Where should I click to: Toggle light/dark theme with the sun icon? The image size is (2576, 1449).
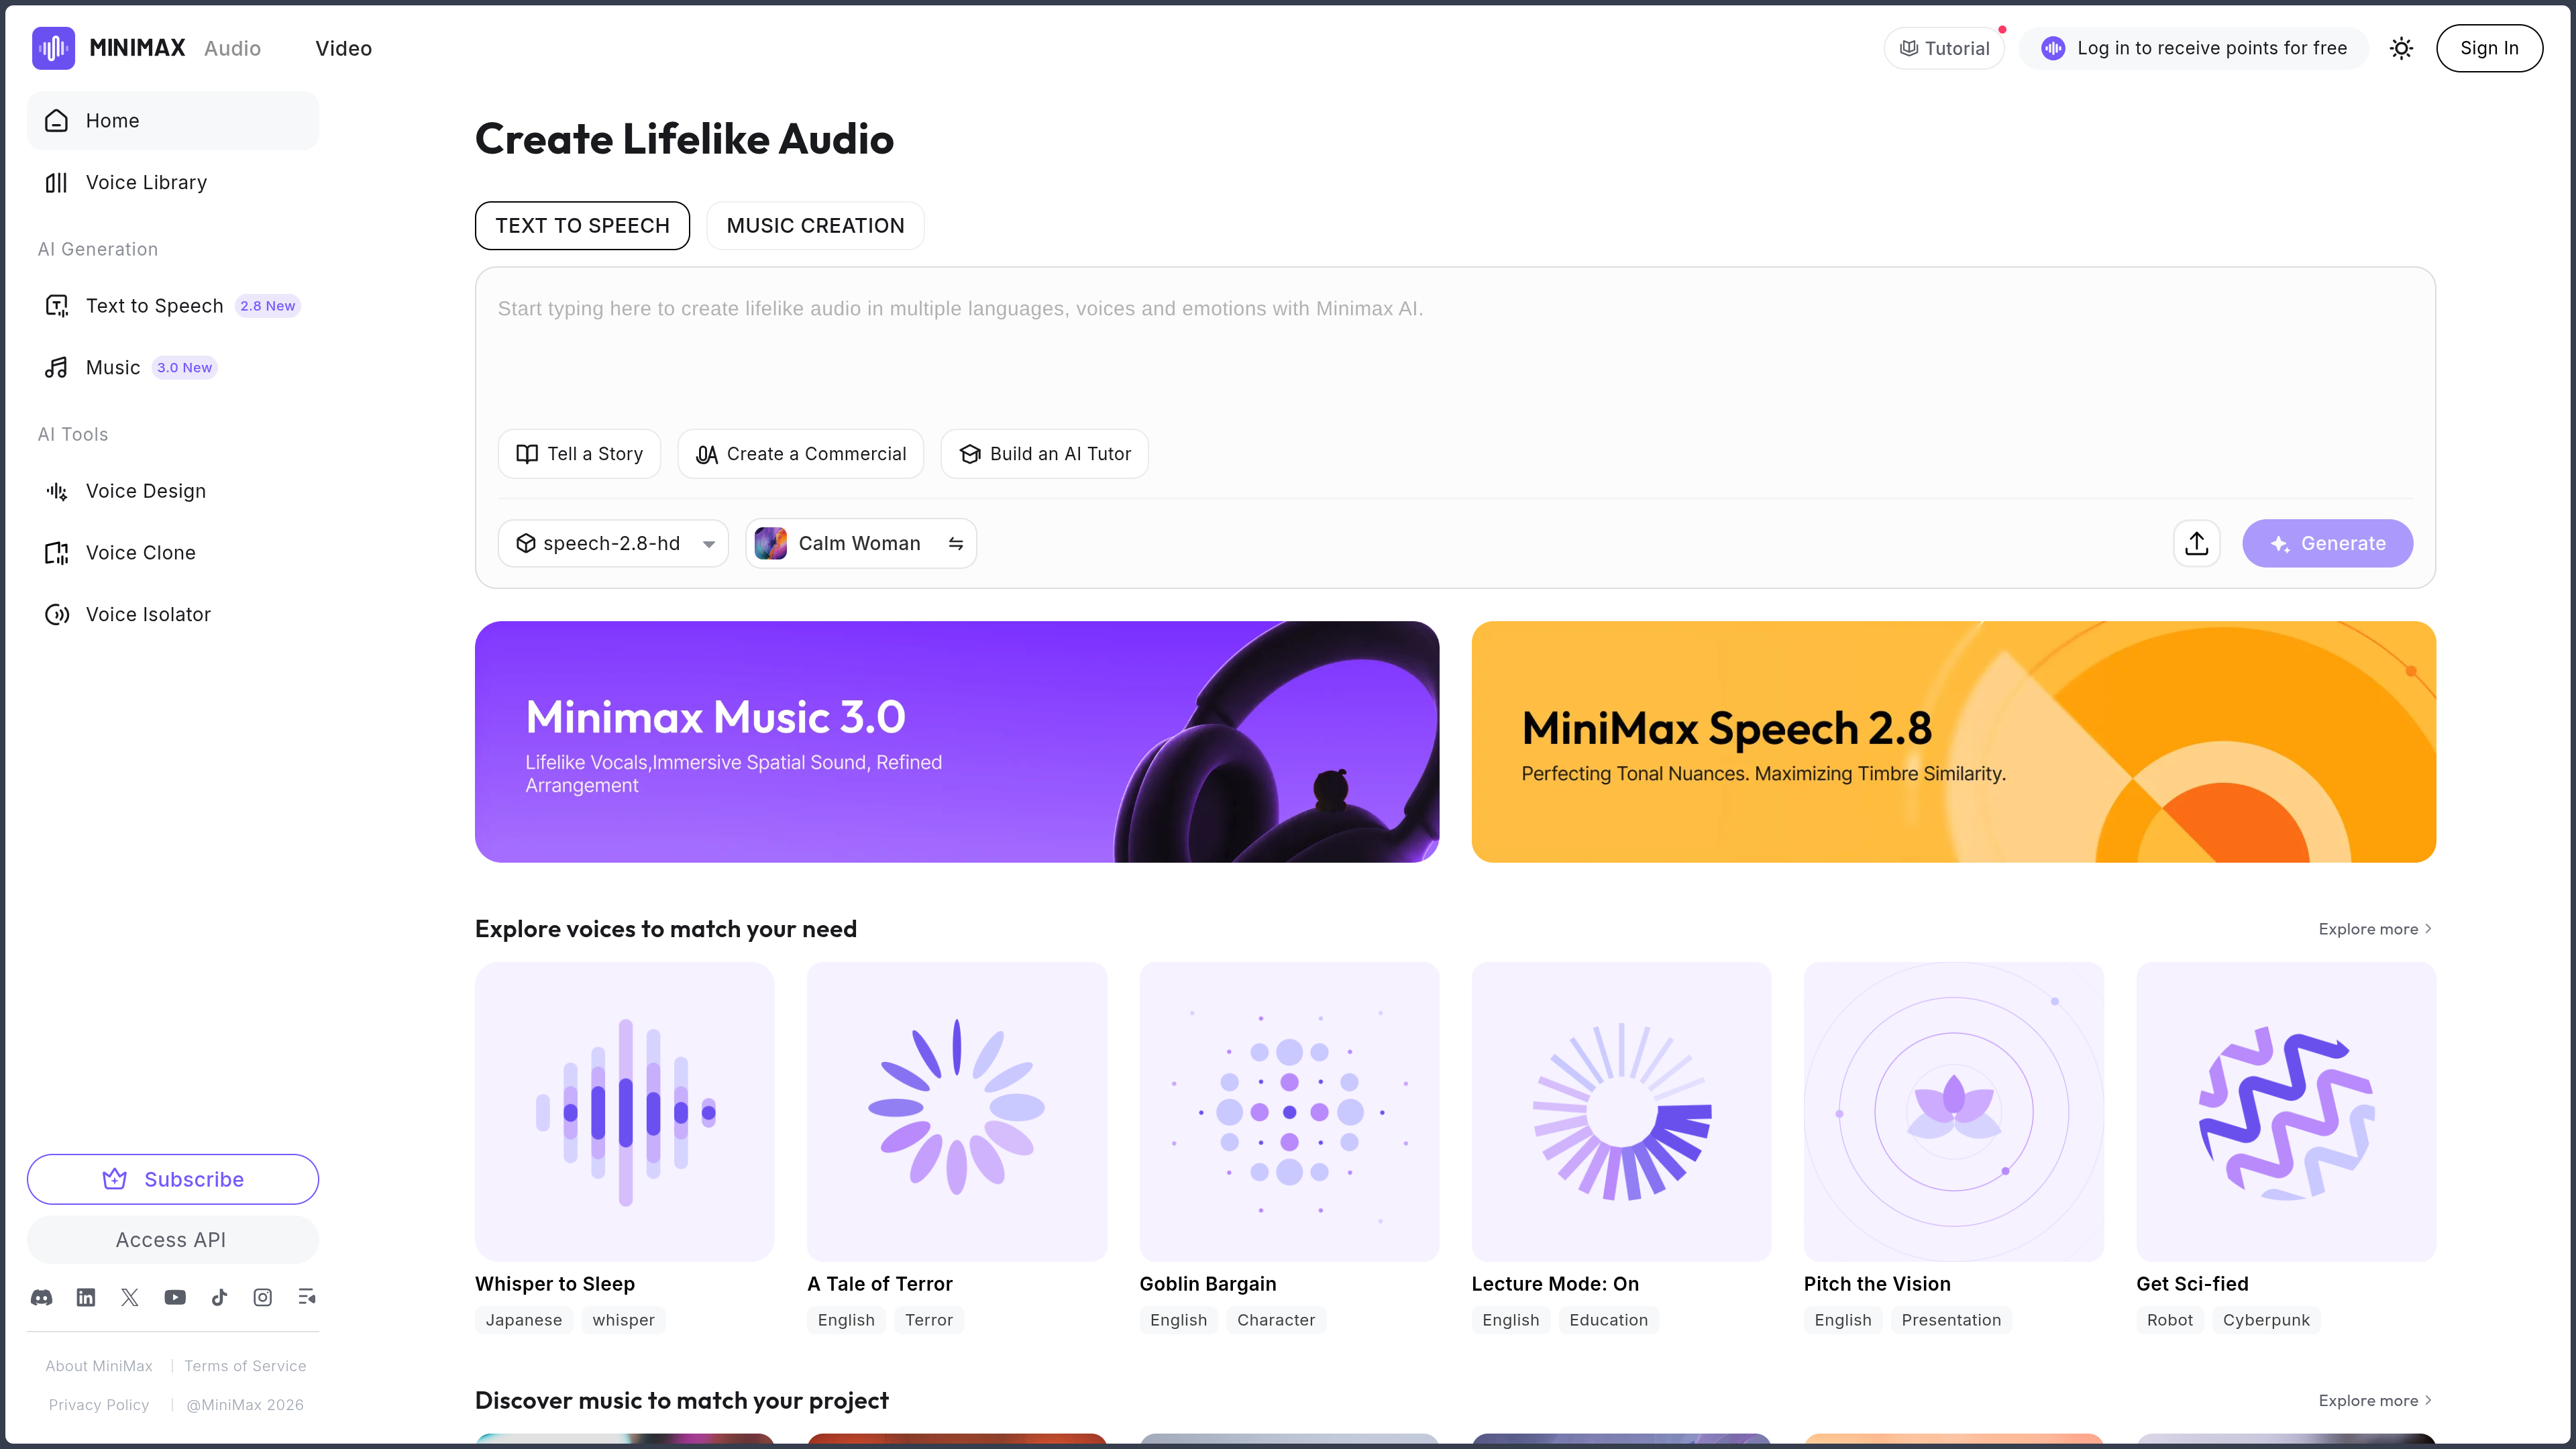click(2402, 48)
